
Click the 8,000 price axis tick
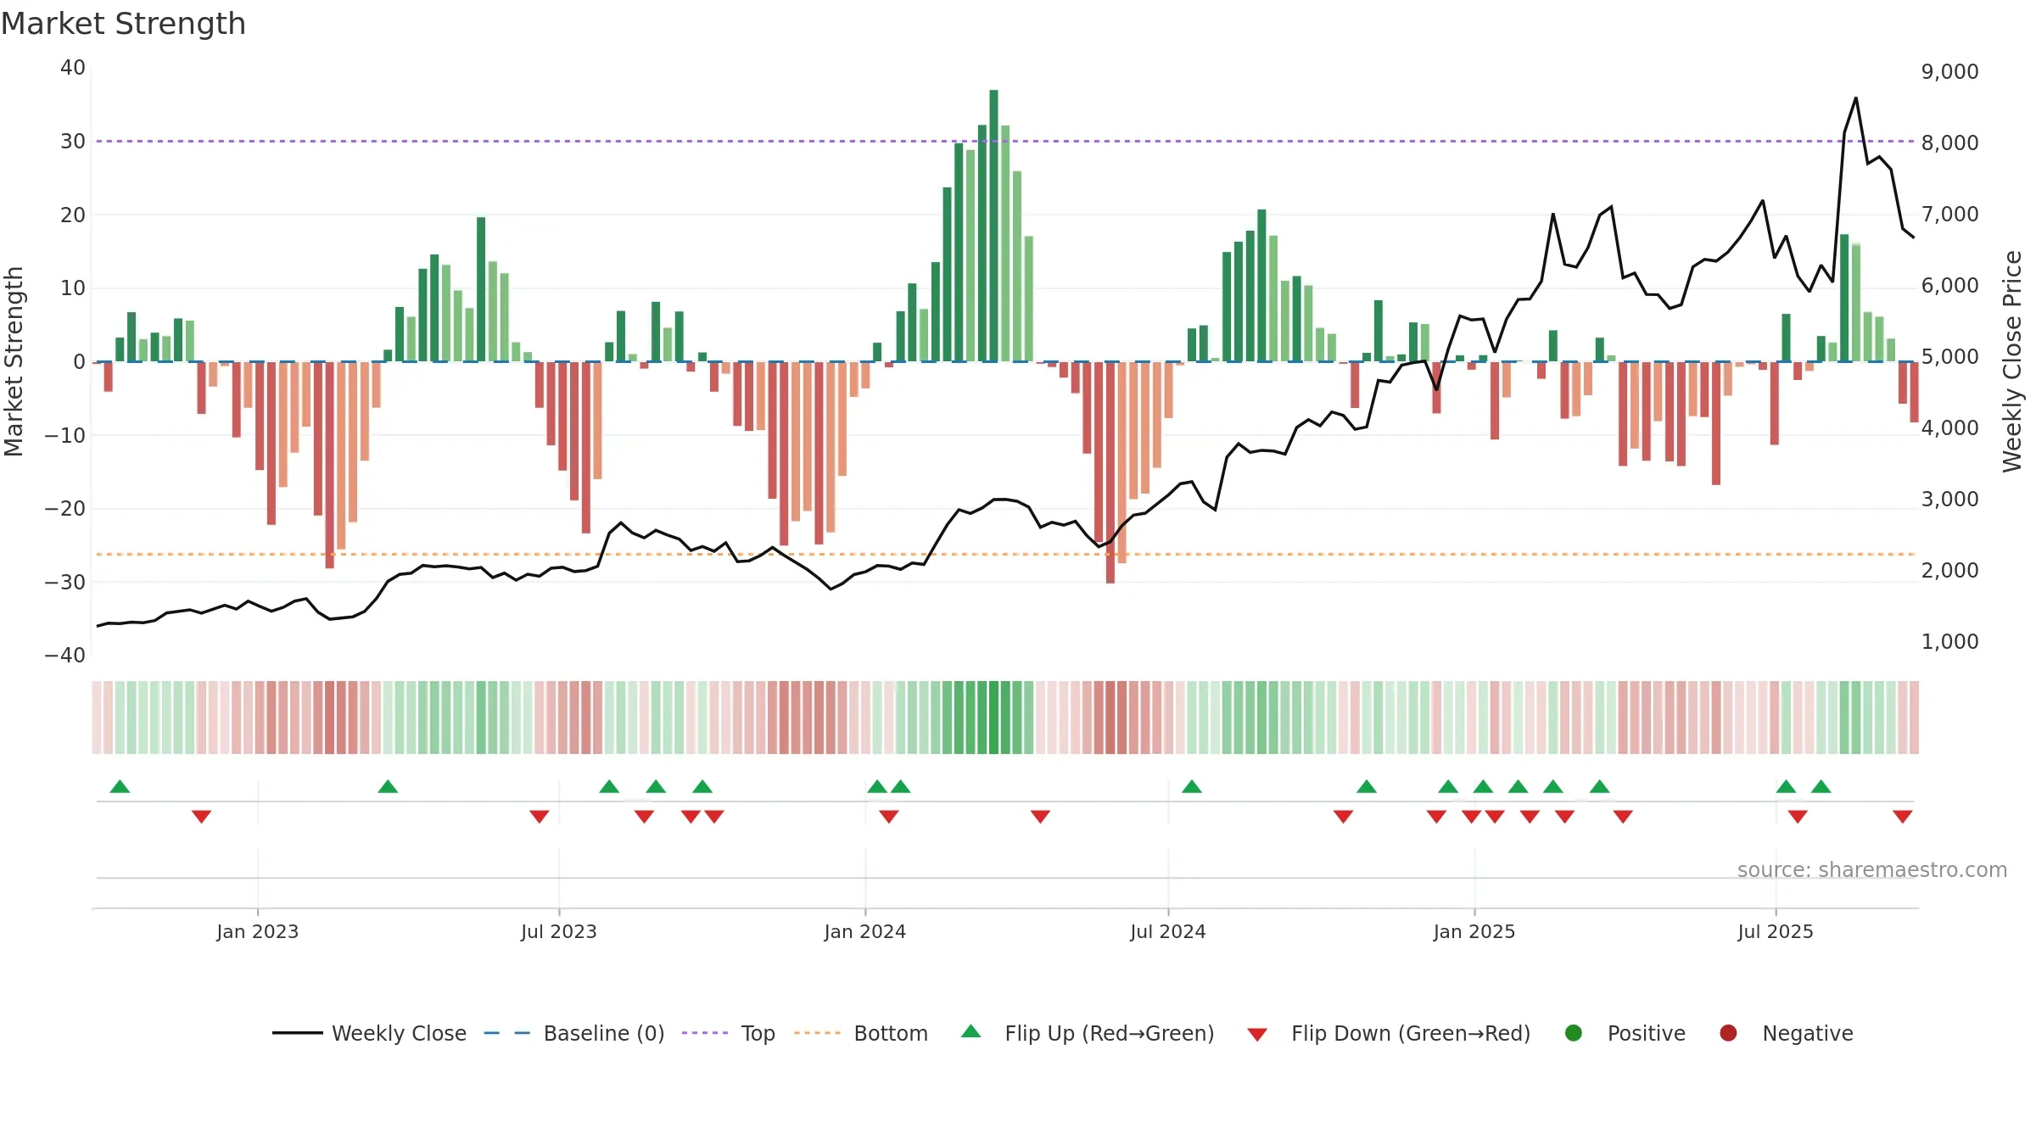tap(1950, 143)
